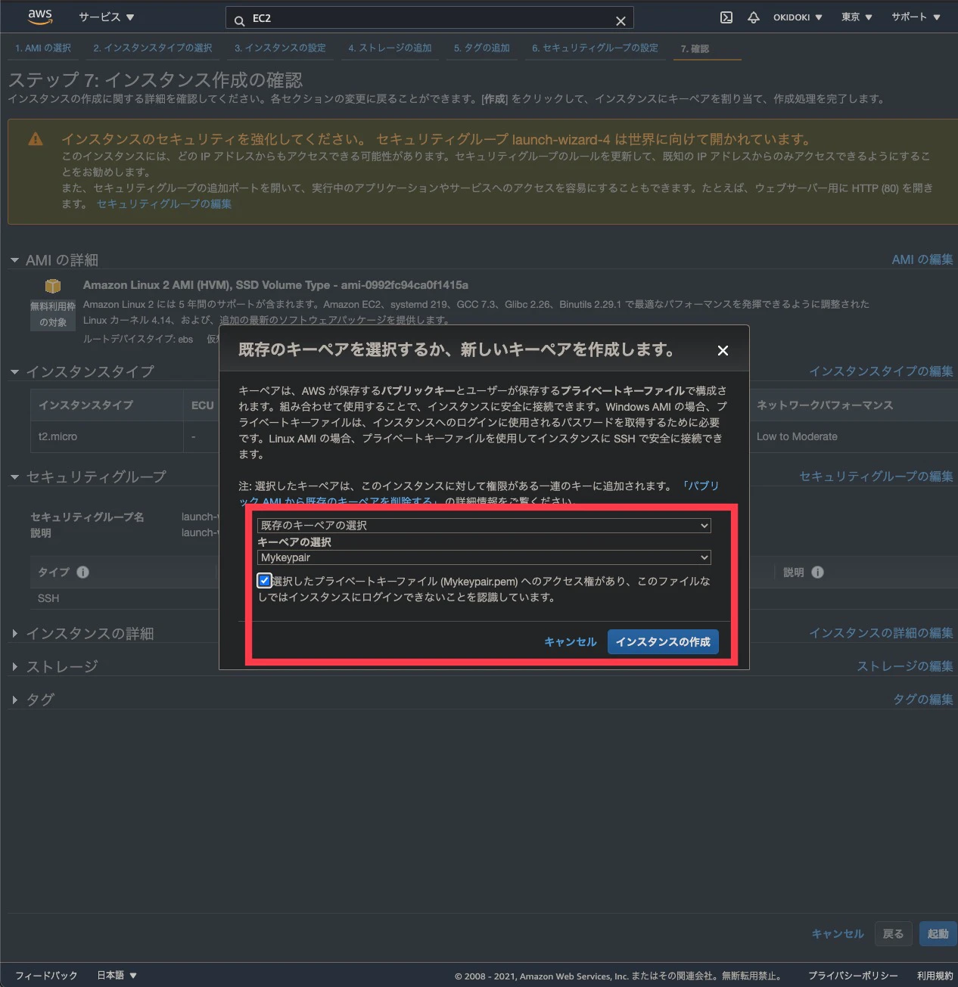Close the key pair dialog
The width and height of the screenshot is (958, 987).
[x=723, y=350]
